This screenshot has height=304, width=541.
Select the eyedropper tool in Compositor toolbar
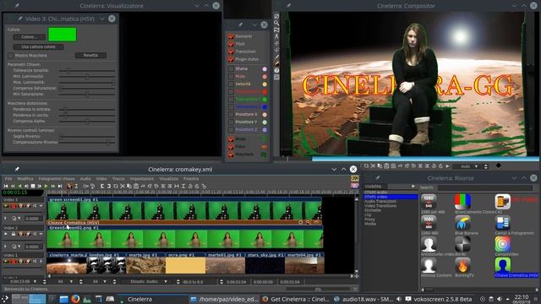coord(276,63)
